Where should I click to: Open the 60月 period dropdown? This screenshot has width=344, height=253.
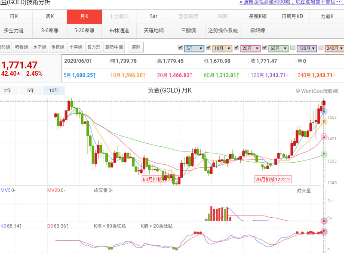click(x=278, y=49)
